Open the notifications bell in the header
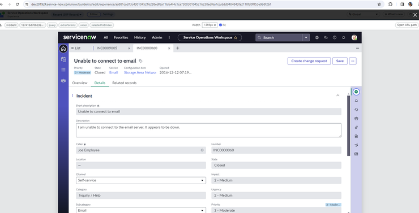The width and height of the screenshot is (419, 213). tap(343, 38)
